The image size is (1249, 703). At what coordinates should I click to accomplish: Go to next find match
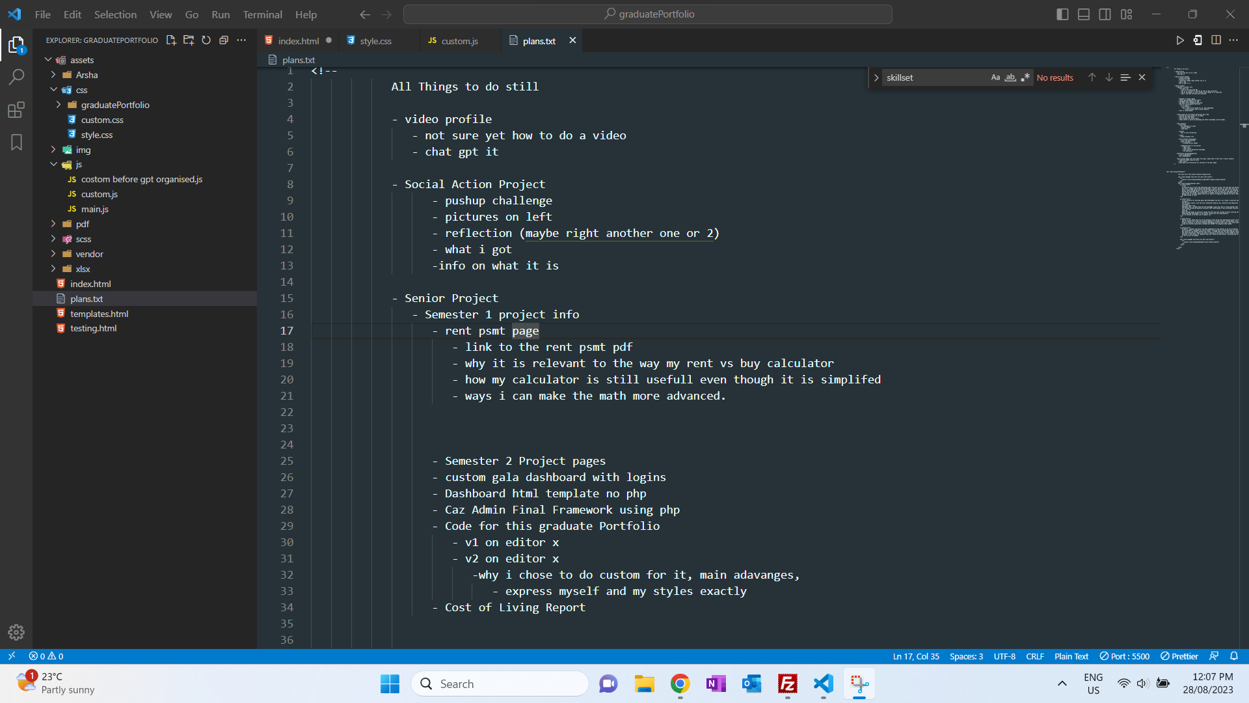coord(1108,77)
